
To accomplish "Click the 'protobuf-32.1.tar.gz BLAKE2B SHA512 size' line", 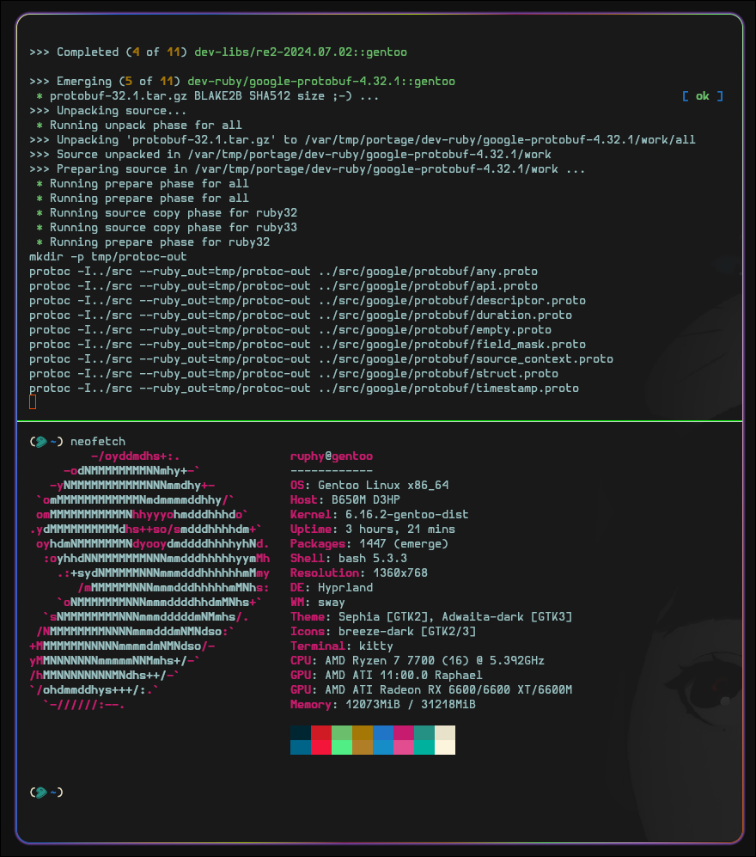I will (x=208, y=96).
